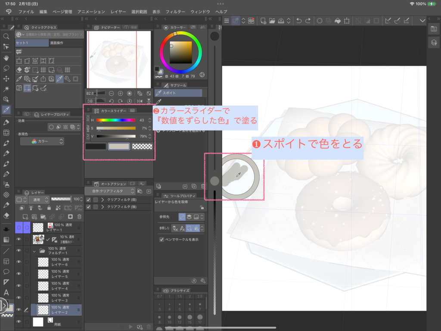Click the Redo arrow in command bar

[309, 21]
